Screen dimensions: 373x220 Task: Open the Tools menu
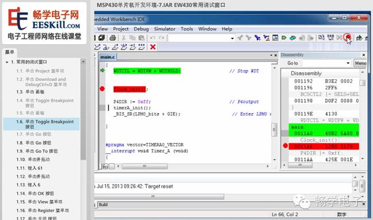pos(187,29)
